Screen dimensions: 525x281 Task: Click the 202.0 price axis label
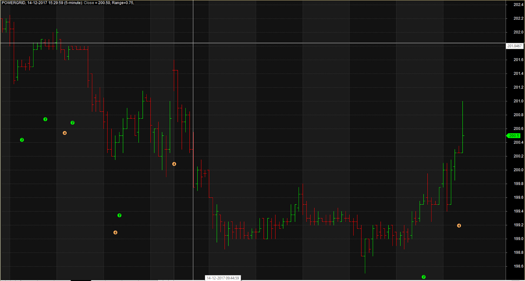[518, 32]
